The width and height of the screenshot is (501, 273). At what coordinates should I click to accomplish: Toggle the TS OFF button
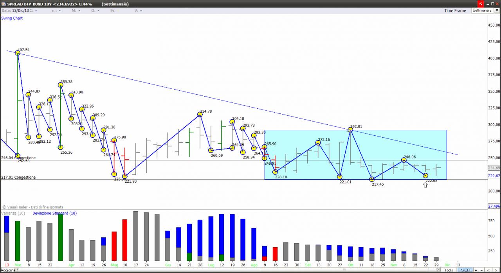pyautogui.click(x=465, y=270)
